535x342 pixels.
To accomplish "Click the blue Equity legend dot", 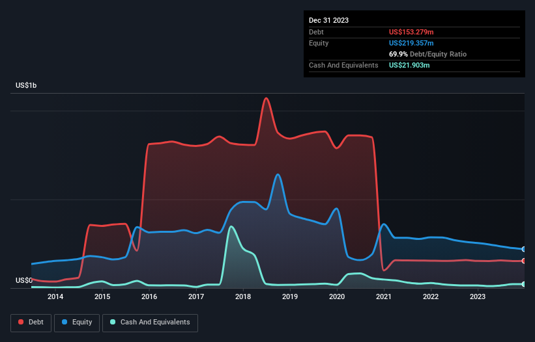I will click(x=65, y=322).
